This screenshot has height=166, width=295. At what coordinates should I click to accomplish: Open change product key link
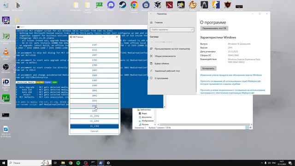pos(231,75)
